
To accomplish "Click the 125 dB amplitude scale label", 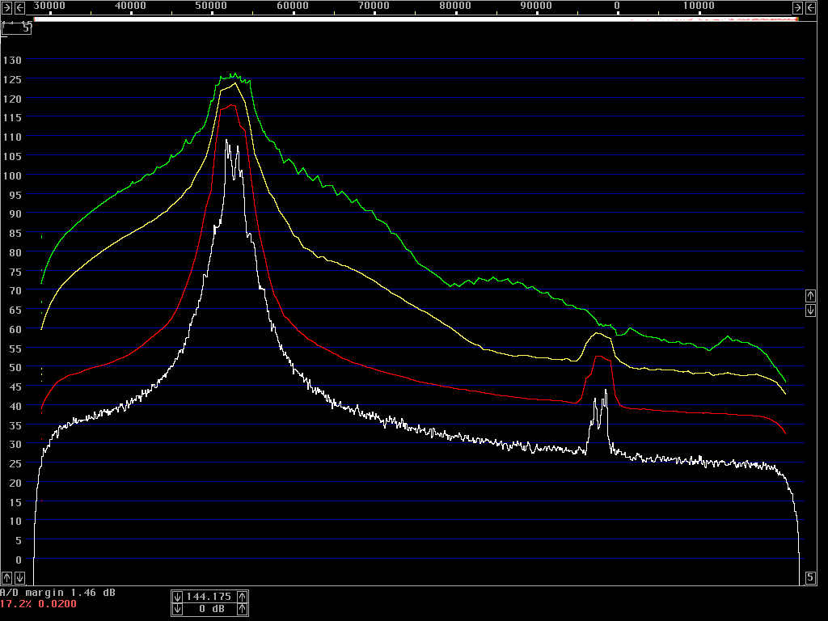I will pyautogui.click(x=12, y=79).
